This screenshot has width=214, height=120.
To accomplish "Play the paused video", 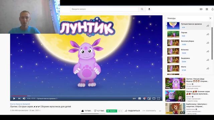I will coord(14,99).
